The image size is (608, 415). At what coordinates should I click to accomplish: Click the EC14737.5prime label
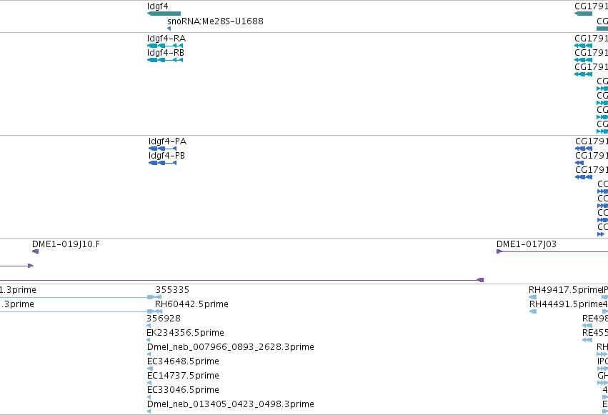183,376
